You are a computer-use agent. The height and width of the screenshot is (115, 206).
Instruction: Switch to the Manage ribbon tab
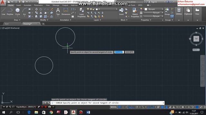tap(56, 5)
